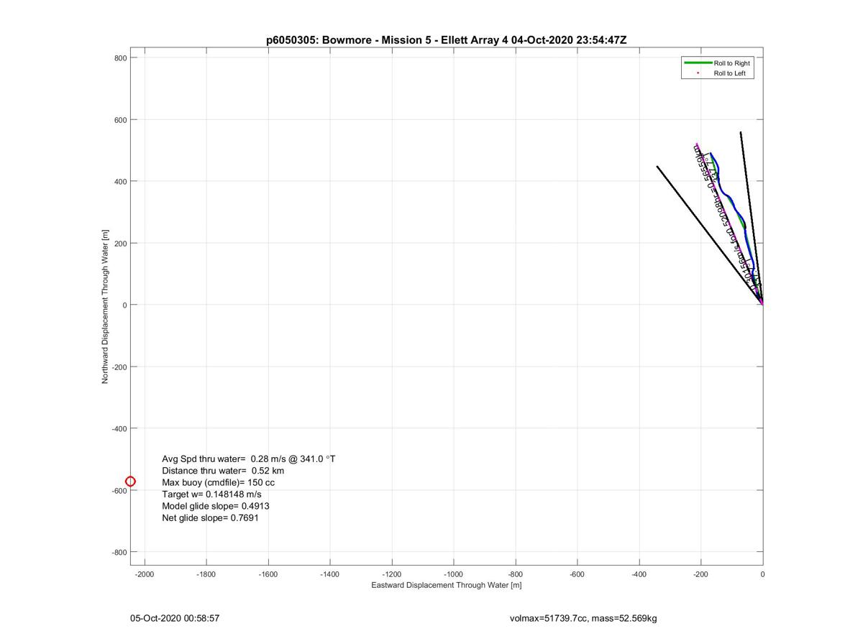The width and height of the screenshot is (863, 636).
Task: Click the volmax=51739.7cc, mass=52.569kg footer text
Action: pos(583,618)
